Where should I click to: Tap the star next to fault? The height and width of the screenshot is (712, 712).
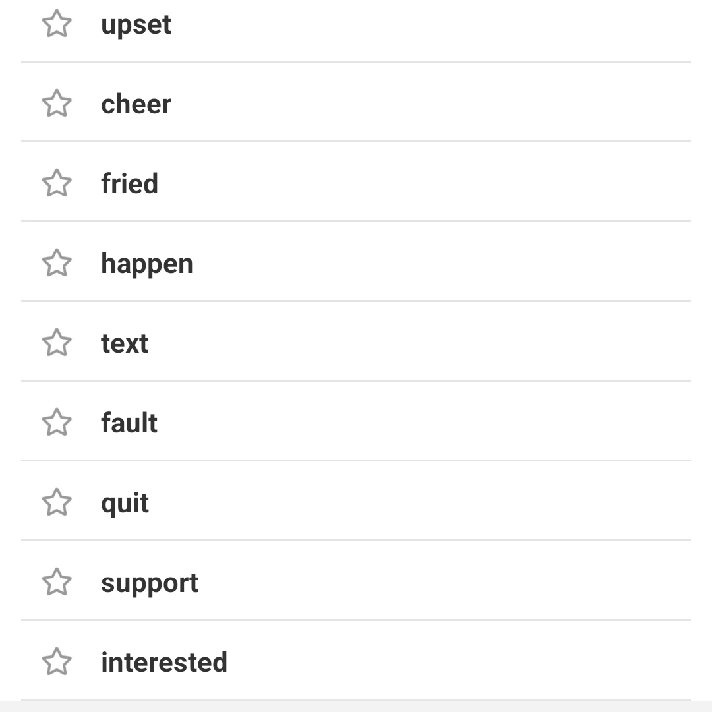click(57, 423)
